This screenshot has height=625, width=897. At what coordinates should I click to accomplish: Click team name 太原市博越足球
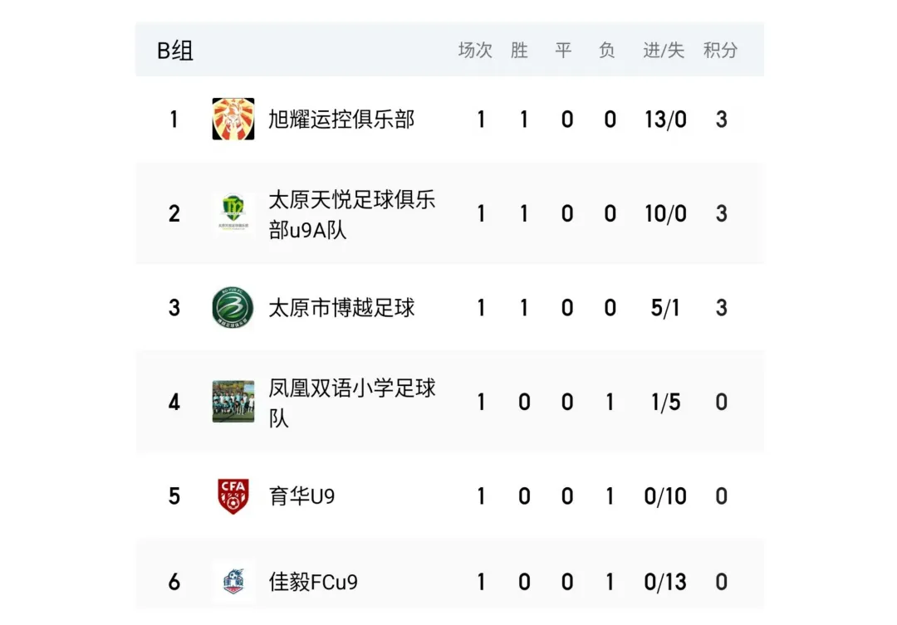click(x=341, y=308)
